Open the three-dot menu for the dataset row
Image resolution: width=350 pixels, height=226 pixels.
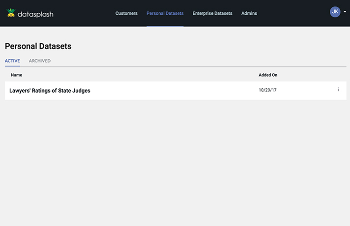338,90
